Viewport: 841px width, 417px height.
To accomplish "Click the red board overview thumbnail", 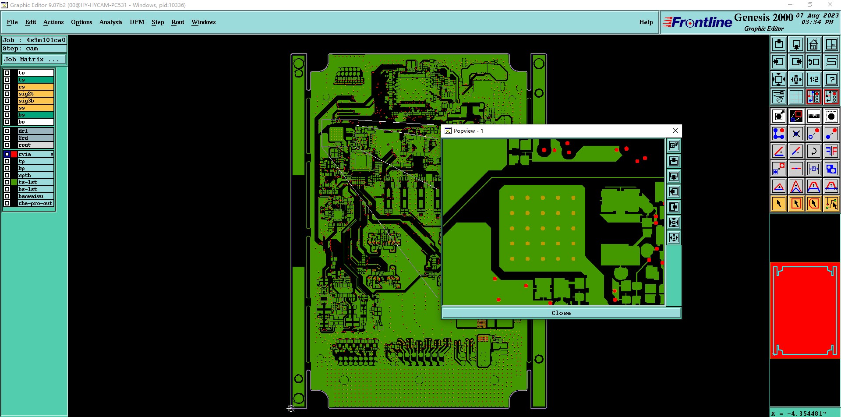I will point(805,311).
